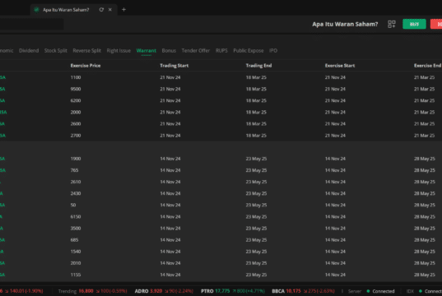Image resolution: width=442 pixels, height=296 pixels.
Task: Open a new tab with plus icon
Action: tap(123, 10)
